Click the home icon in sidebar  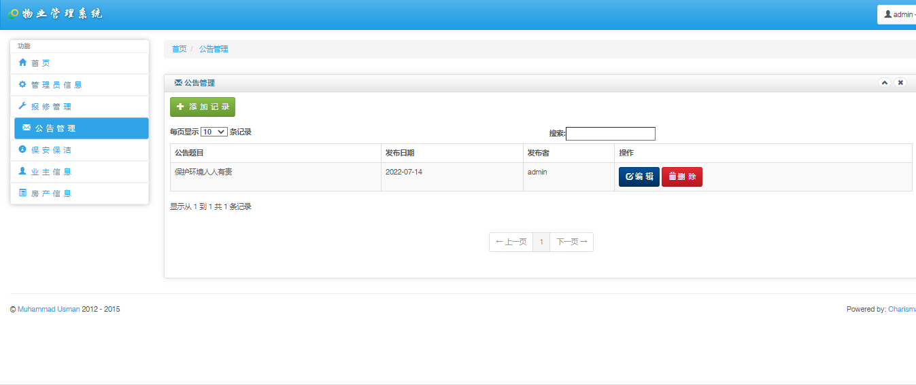[22, 63]
